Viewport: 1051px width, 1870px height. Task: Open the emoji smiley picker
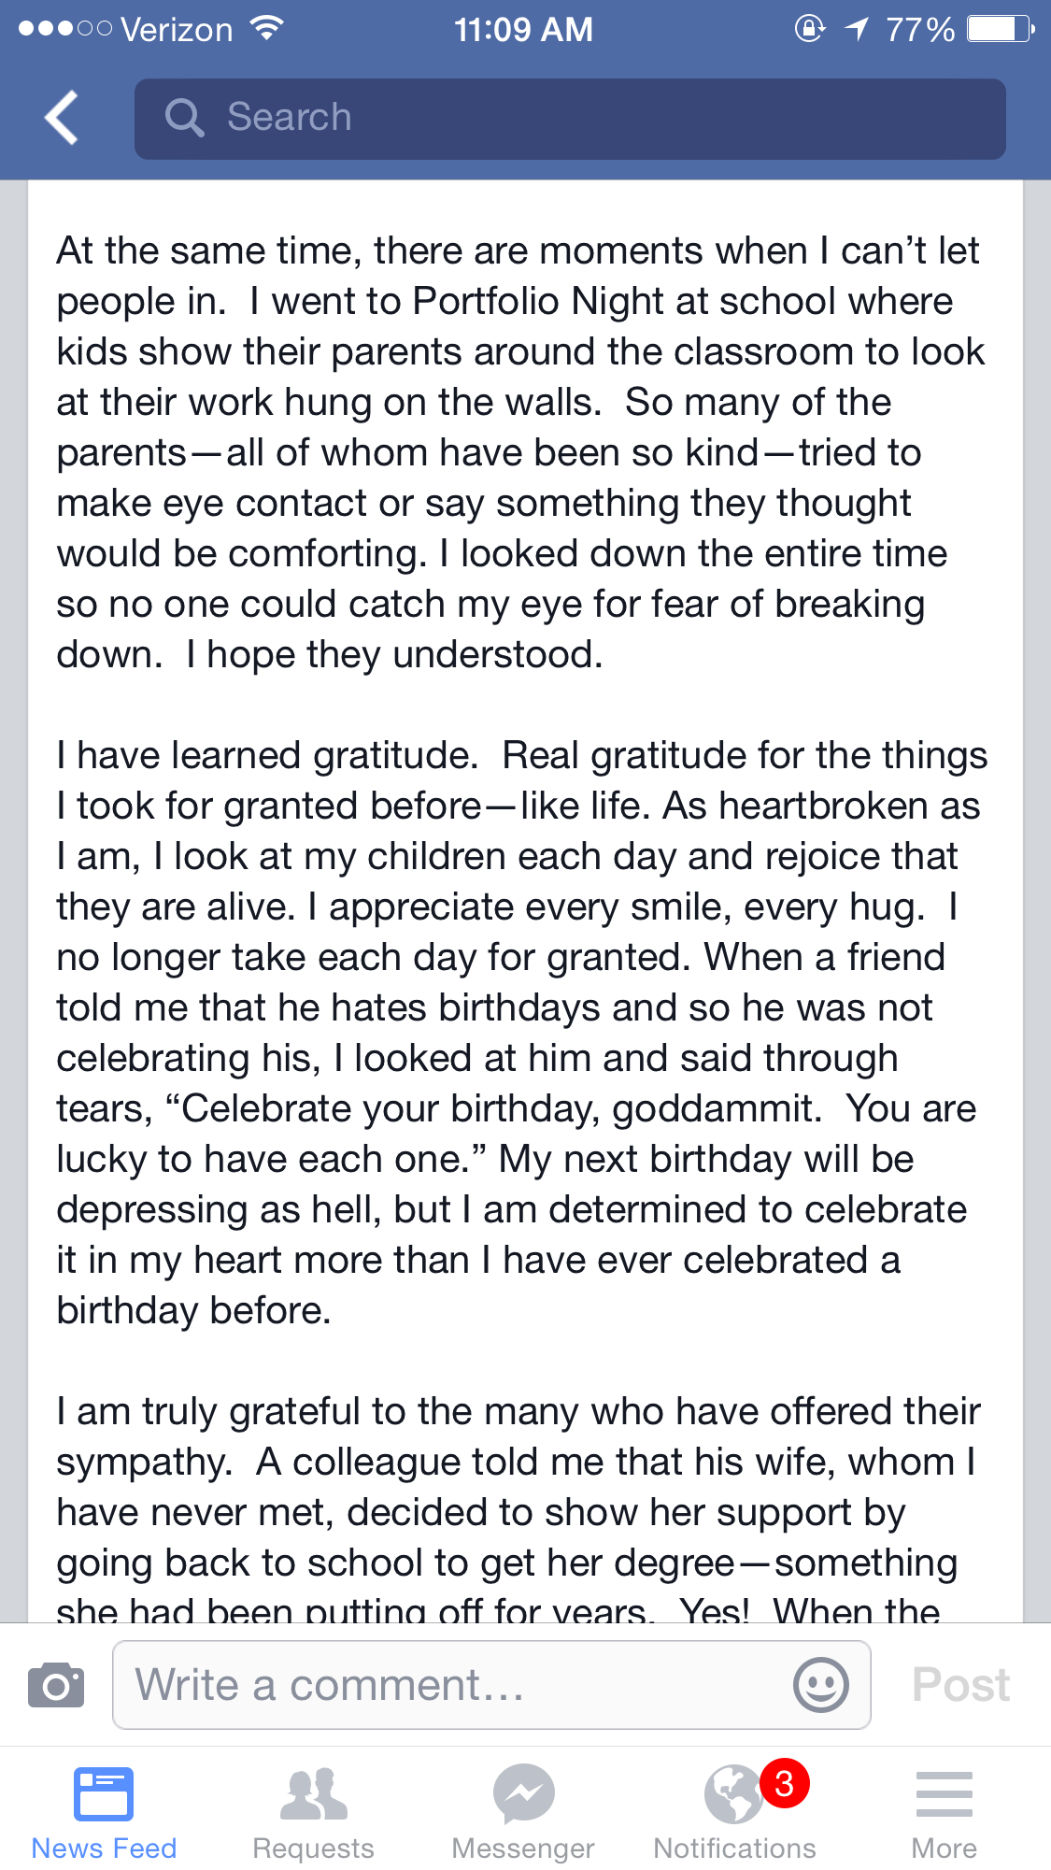[820, 1685]
